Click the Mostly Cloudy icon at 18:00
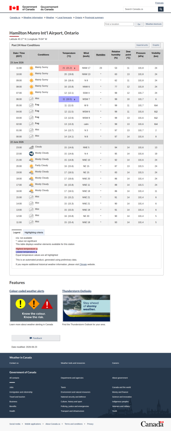This screenshot has width=171, height=431. click(x=31, y=178)
